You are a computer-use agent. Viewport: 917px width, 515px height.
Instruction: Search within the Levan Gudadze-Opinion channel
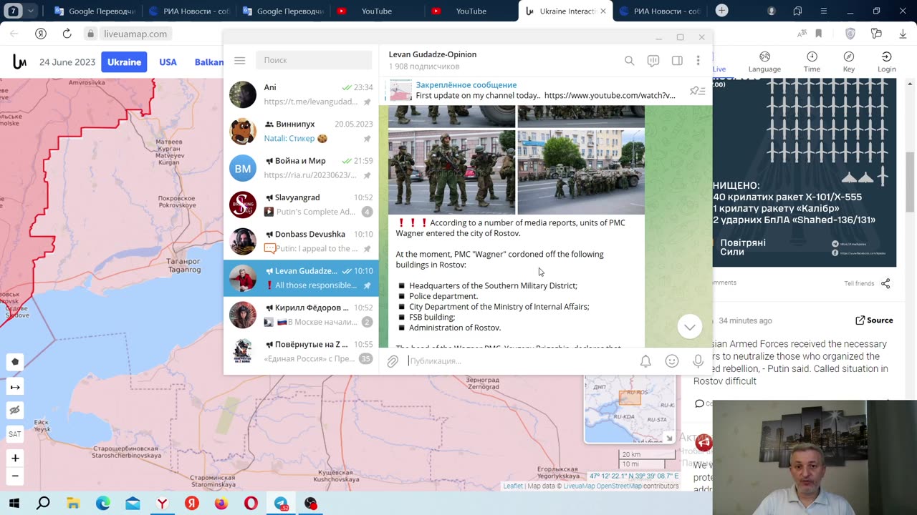629,61
